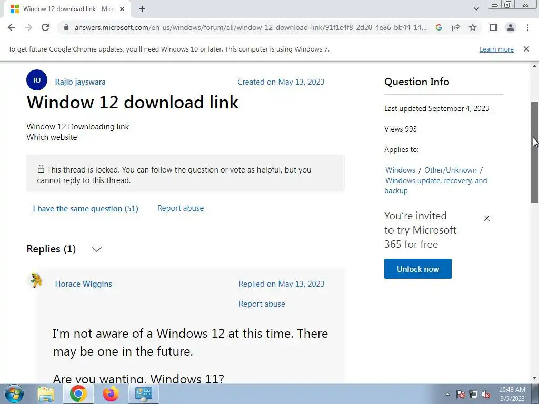Open the Windows Start button

[14, 393]
